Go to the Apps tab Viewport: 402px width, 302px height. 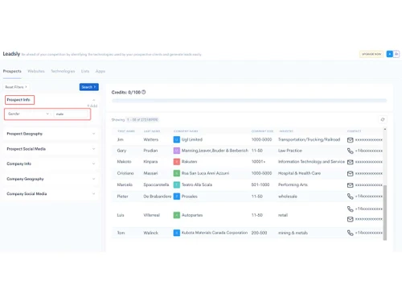[x=100, y=71]
